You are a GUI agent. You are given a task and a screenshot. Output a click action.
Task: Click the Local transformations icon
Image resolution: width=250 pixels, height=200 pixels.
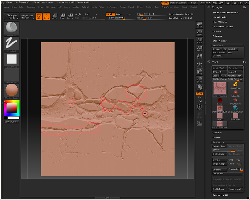tap(199, 57)
